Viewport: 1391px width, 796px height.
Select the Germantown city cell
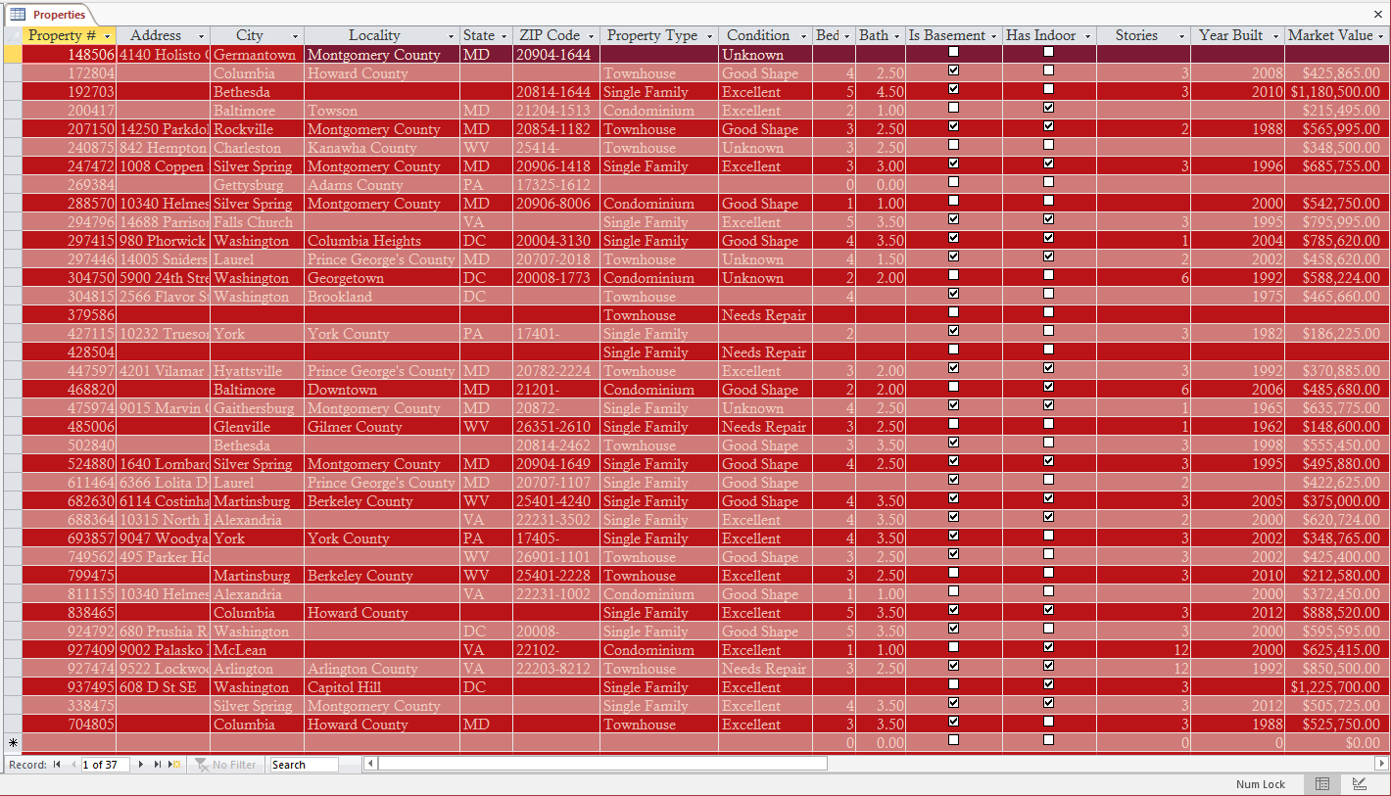pos(257,55)
